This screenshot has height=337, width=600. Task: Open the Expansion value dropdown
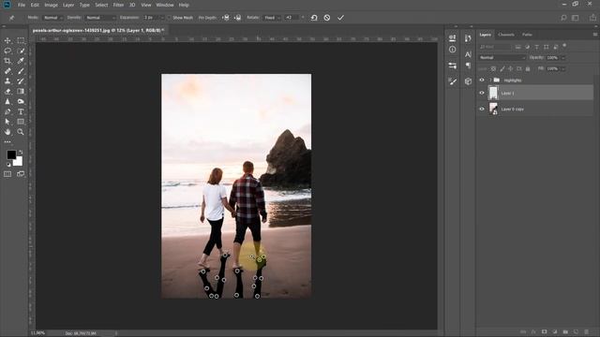click(162, 18)
